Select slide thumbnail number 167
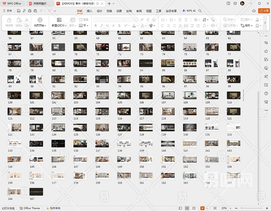 [36, 192]
